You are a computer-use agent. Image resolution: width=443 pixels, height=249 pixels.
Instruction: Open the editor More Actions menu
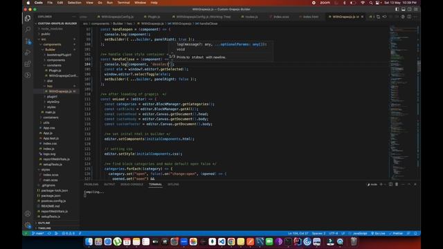click(415, 17)
